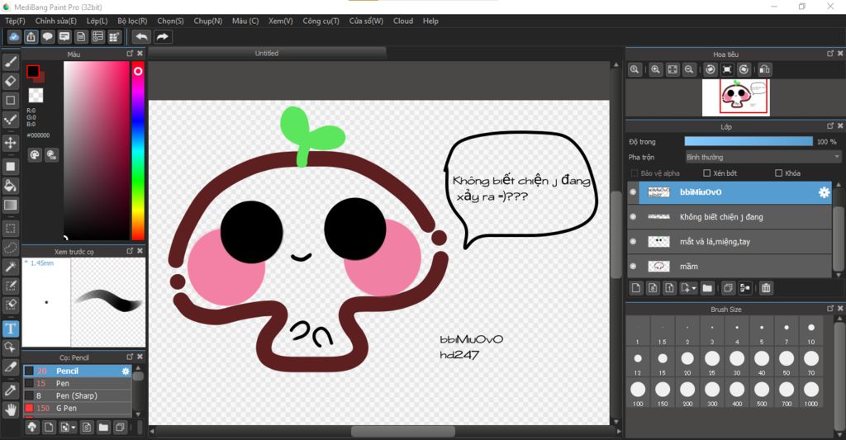Select the Pen brush in list
Viewport: 846px width, 440px height.
77,383
